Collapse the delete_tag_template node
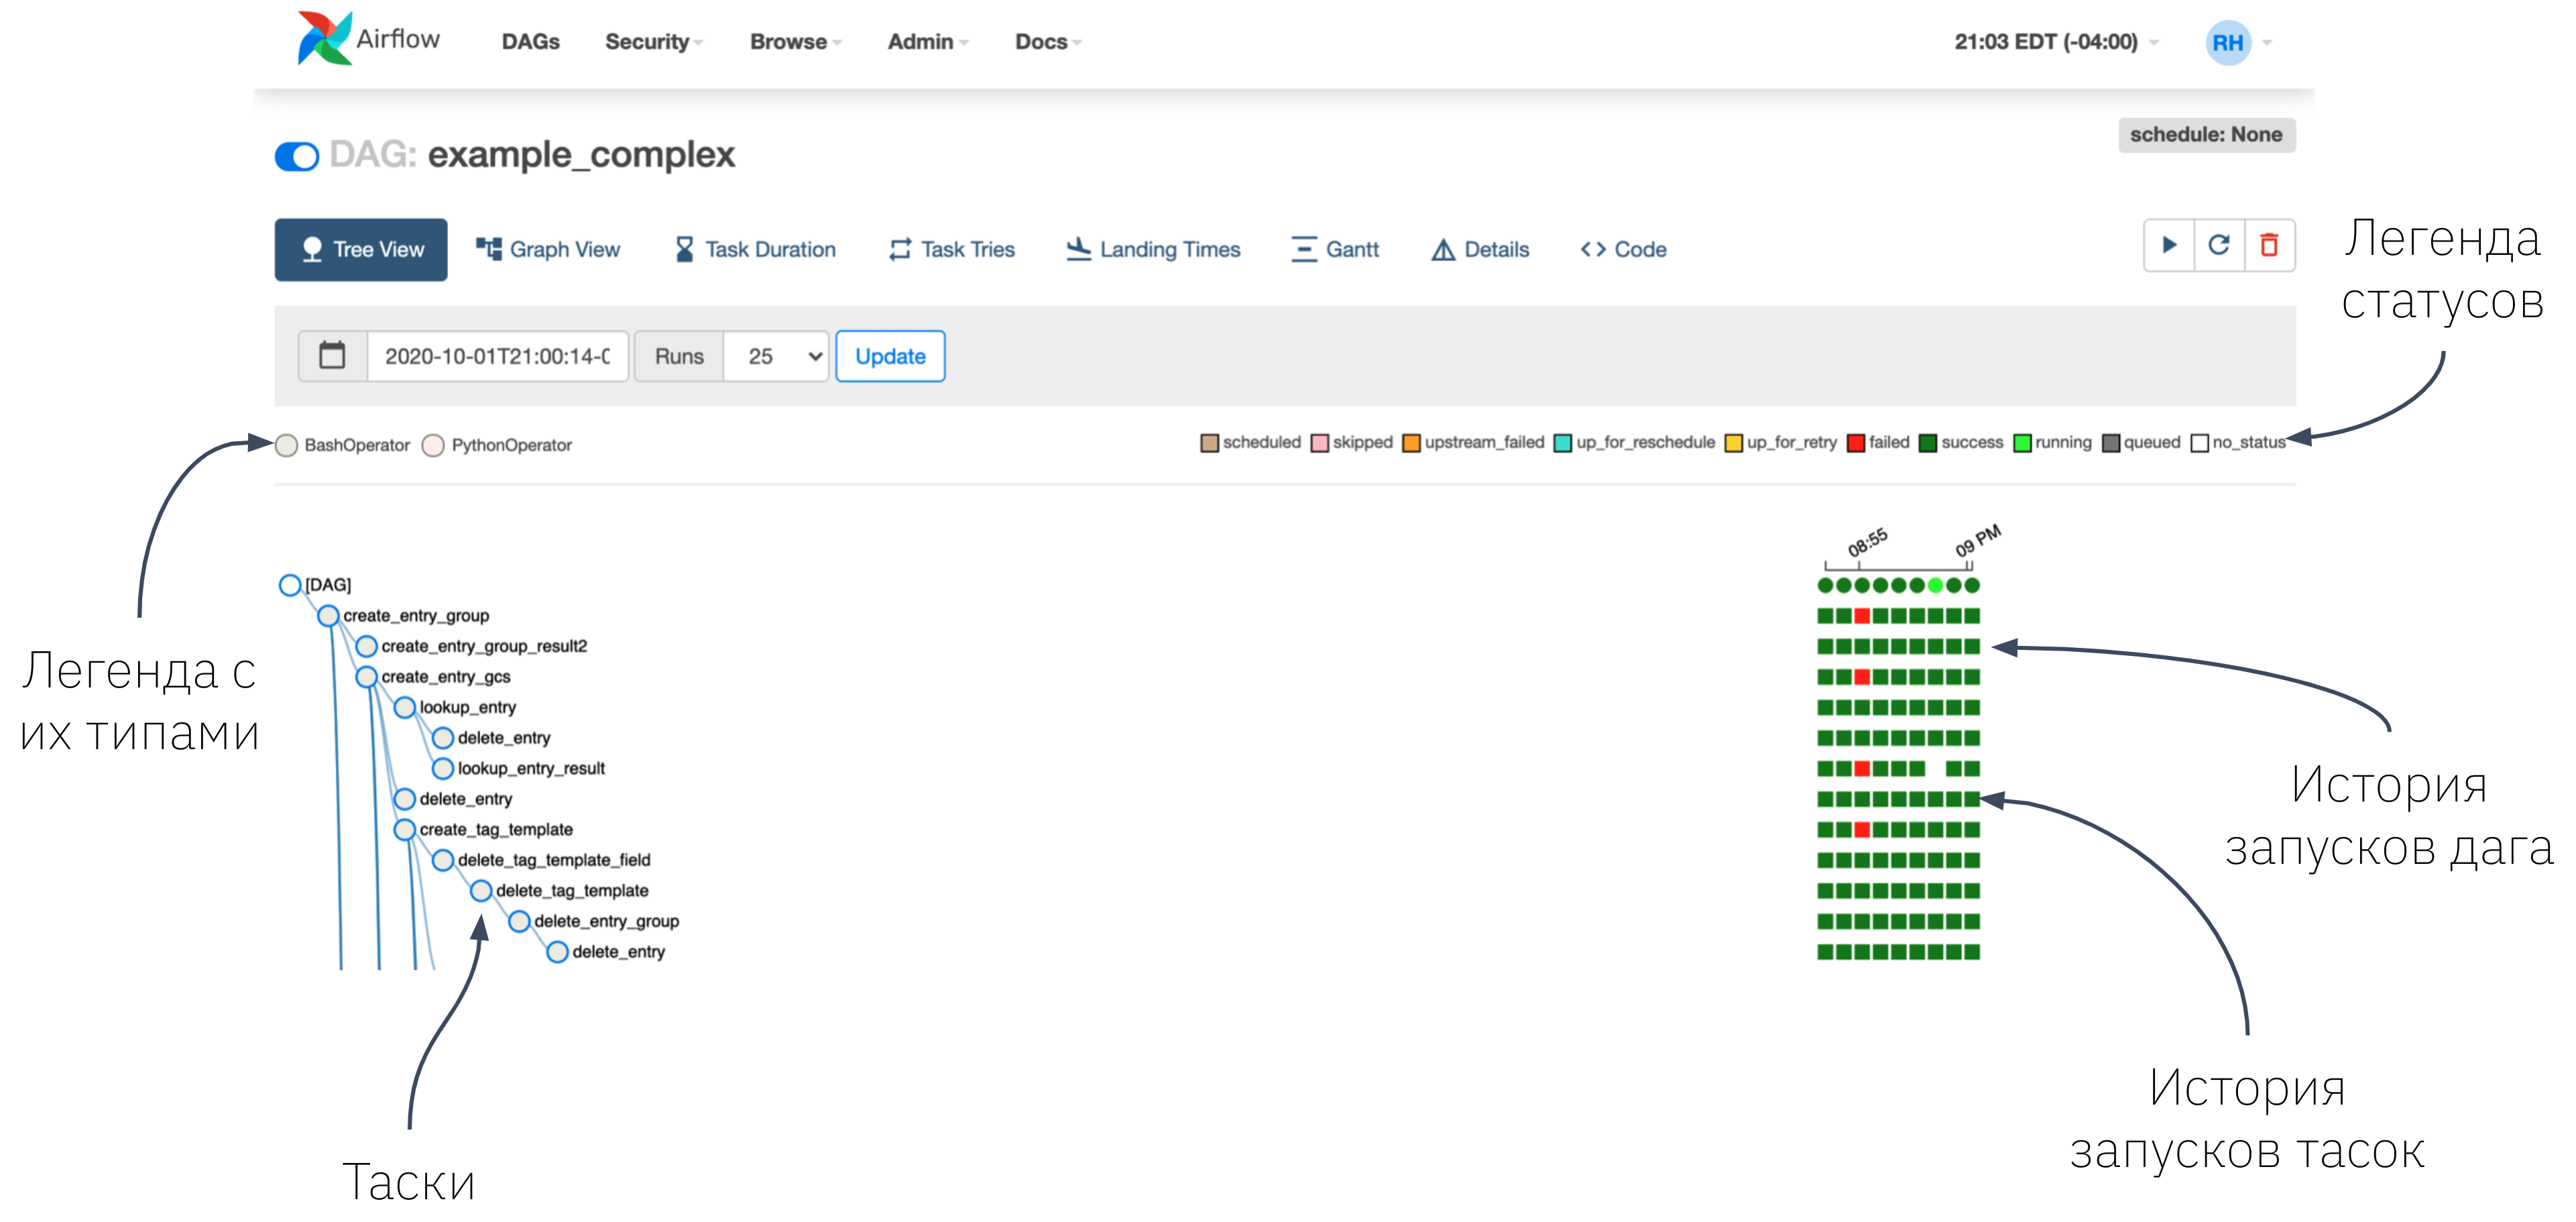Screen dimensions: 2576x1222 pos(481,891)
